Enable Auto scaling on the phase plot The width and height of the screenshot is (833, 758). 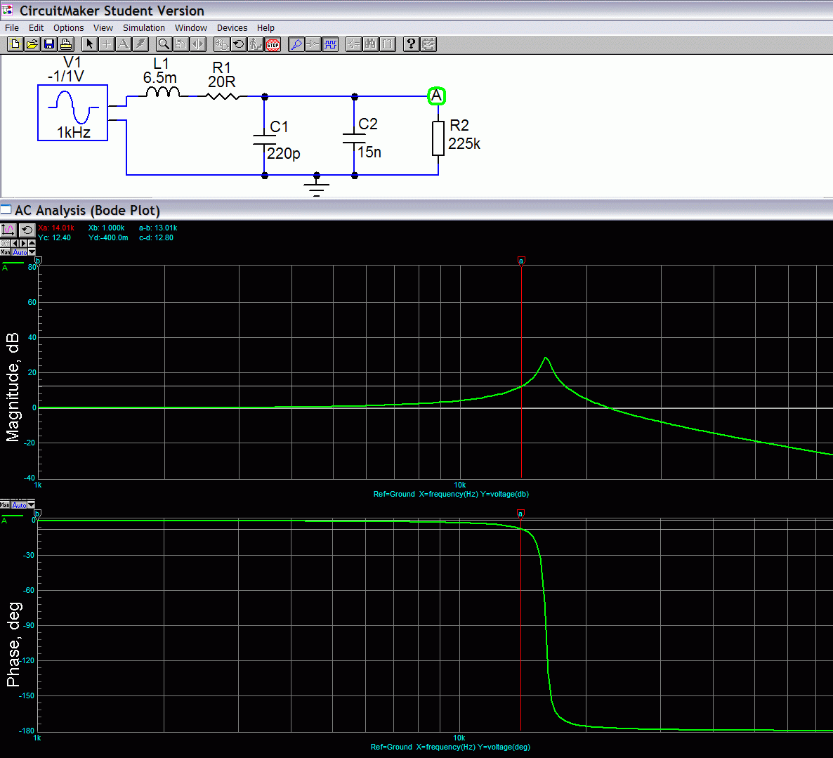(19, 505)
